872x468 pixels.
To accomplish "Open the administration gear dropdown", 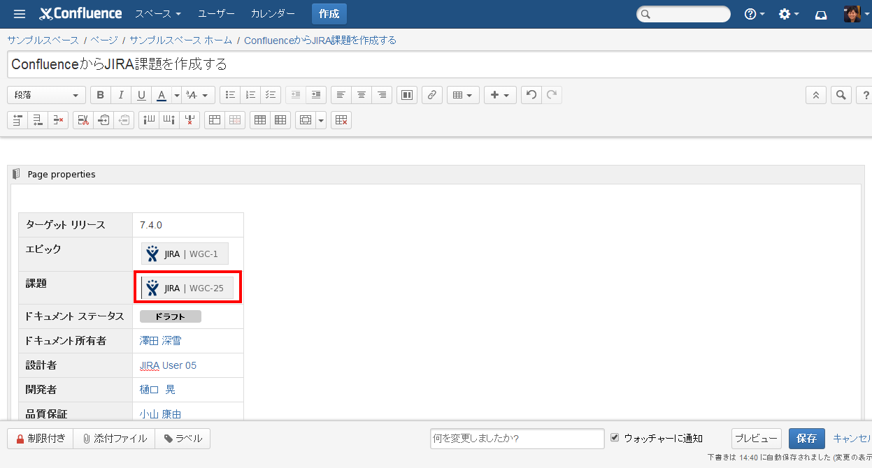I will 789,14.
